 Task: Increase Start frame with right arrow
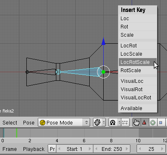90,149
